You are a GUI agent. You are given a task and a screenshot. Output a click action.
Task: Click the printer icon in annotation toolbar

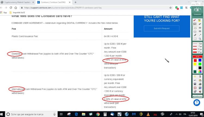point(200,84)
